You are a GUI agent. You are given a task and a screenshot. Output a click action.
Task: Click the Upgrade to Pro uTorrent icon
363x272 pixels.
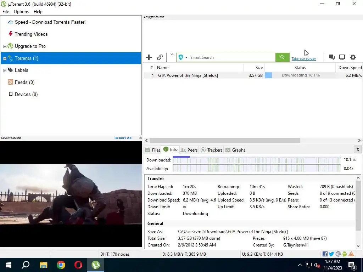(10, 46)
